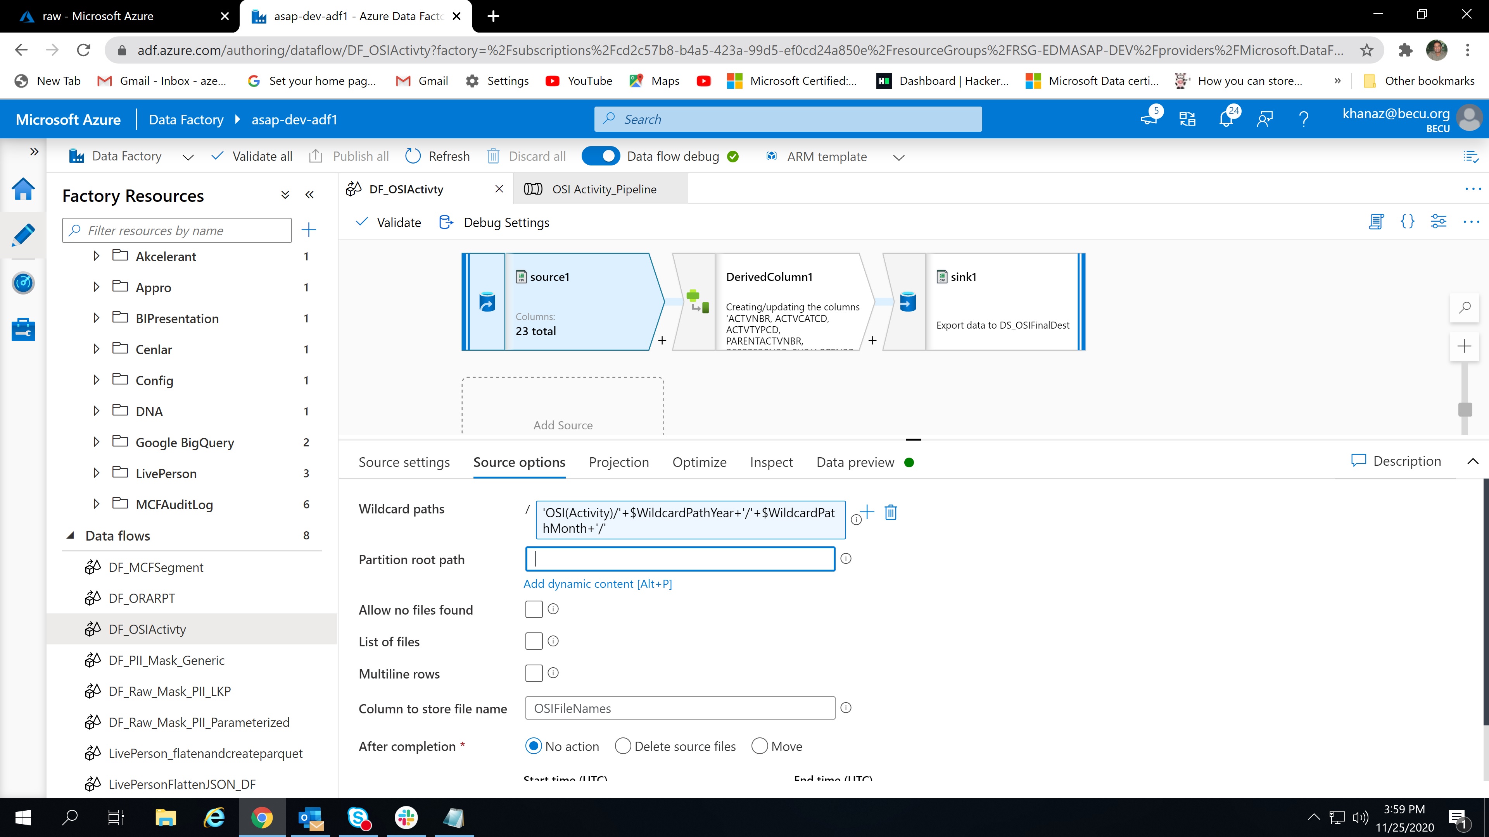This screenshot has width=1489, height=837.
Task: Switch to Inspect tab
Action: pyautogui.click(x=771, y=462)
